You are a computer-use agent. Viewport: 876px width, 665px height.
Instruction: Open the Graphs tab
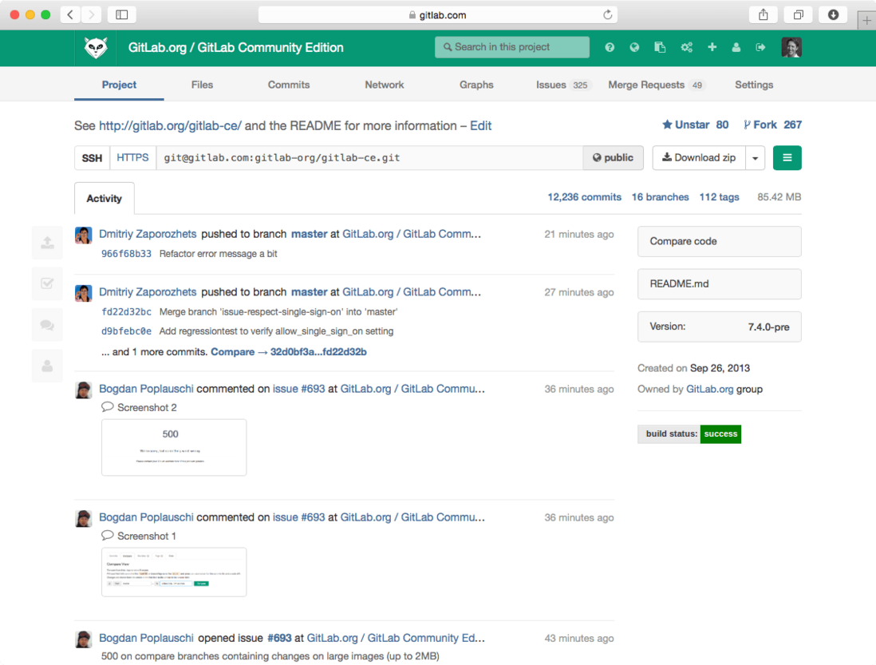[x=476, y=85]
